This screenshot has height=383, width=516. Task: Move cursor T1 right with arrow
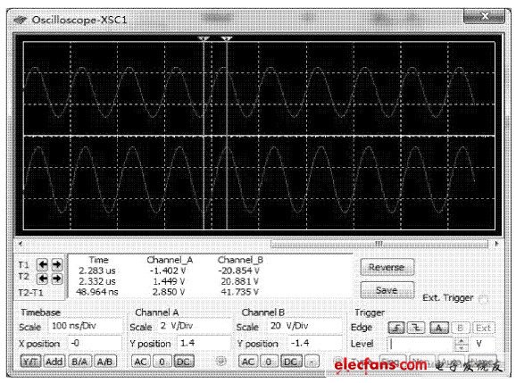point(56,264)
